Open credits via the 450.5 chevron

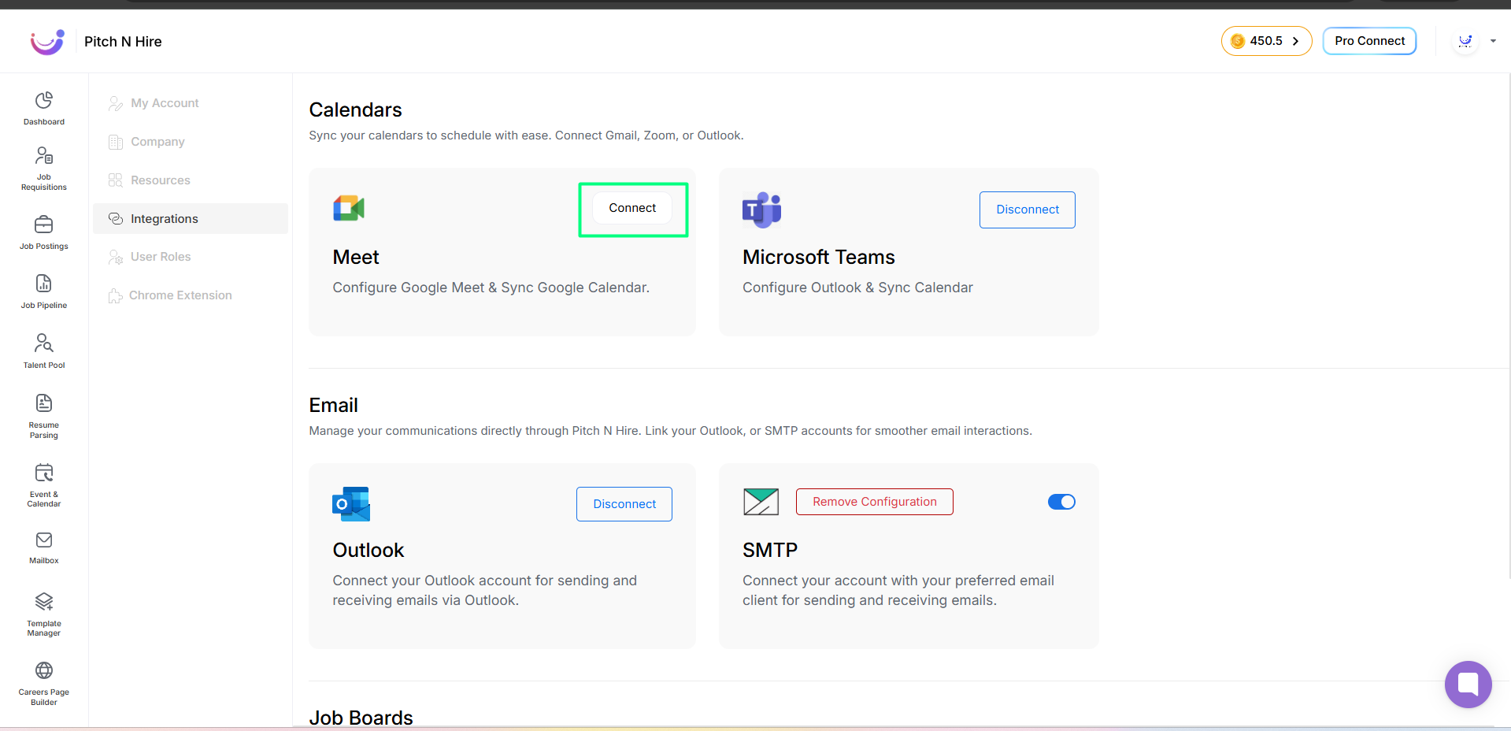point(1295,41)
